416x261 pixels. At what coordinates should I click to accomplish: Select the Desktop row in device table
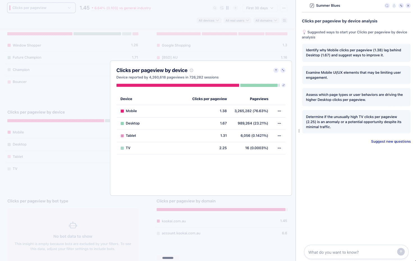[x=201, y=124]
